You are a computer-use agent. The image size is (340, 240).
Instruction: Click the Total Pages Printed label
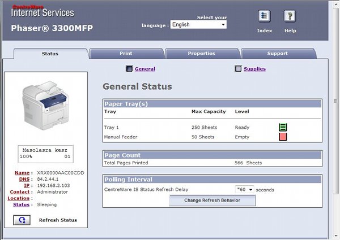[x=126, y=163]
